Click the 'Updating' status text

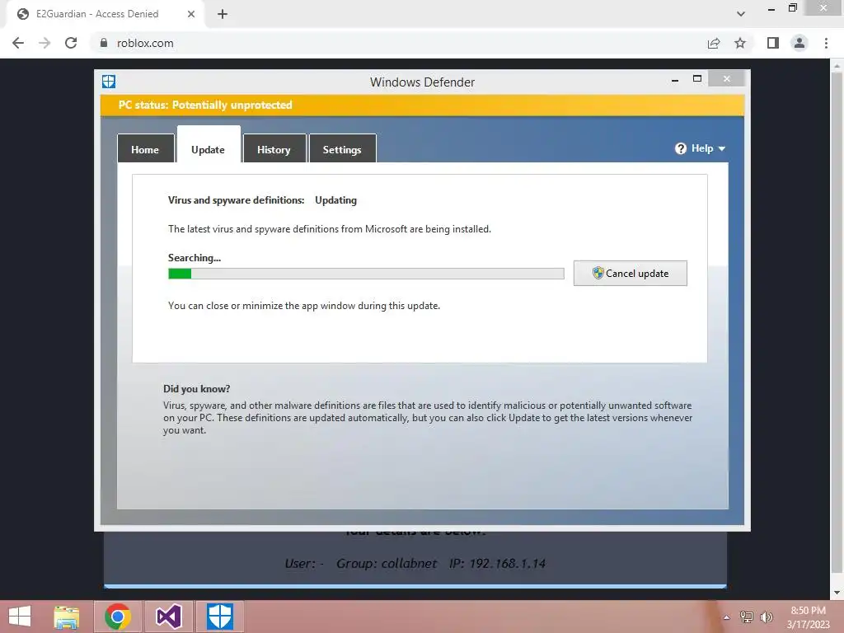click(336, 200)
